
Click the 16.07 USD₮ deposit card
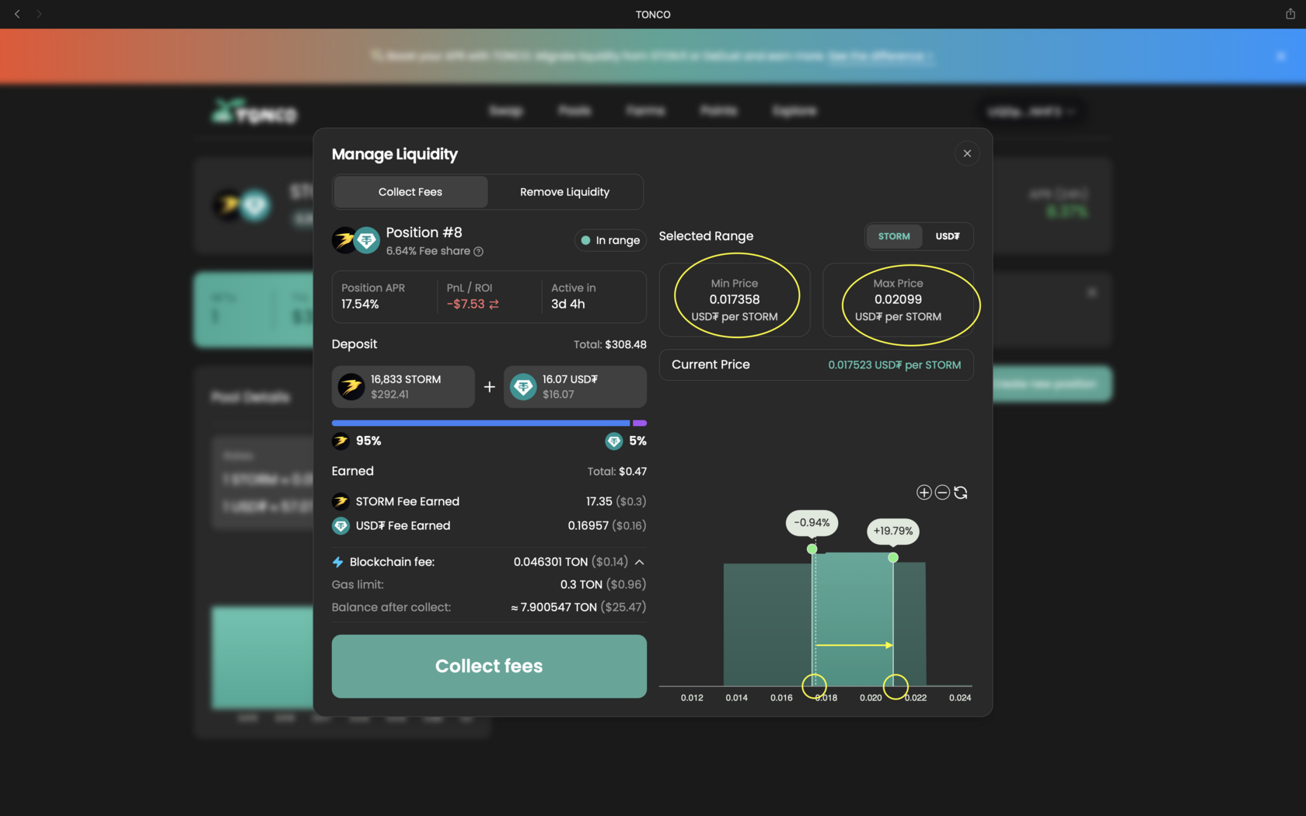[575, 386]
